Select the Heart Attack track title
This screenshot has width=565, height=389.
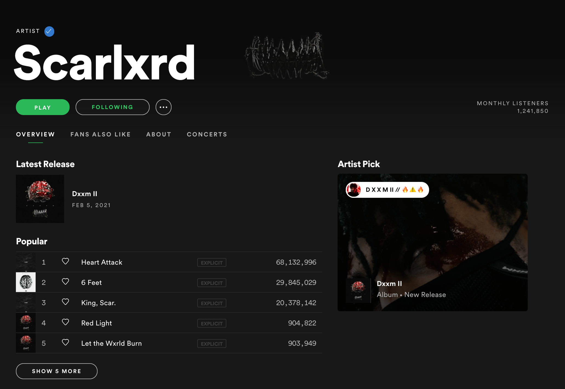[x=102, y=262]
